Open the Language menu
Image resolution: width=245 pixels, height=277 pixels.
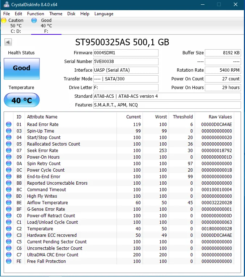[x=104, y=14]
